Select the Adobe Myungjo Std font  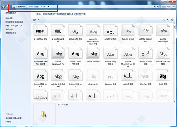tap(128, 53)
